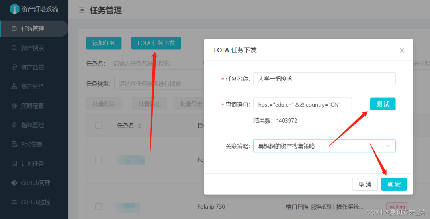Click the 计划任务 terminal icon
This screenshot has width=430, height=219.
coord(14,163)
